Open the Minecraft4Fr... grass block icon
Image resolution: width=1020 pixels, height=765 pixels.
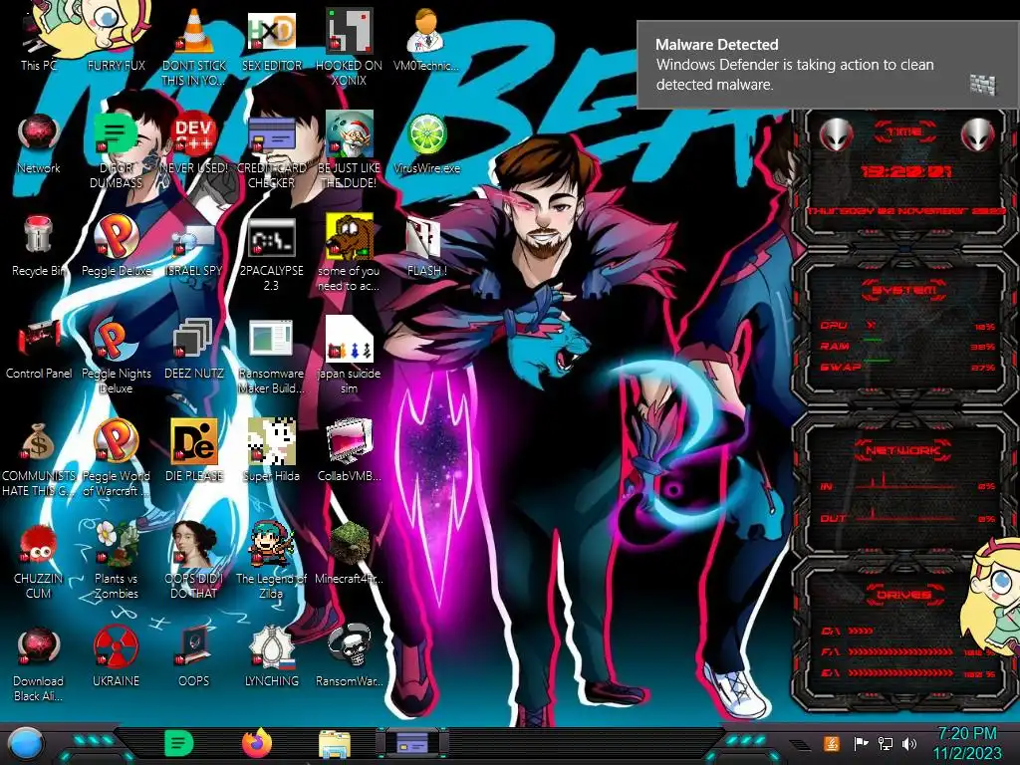[x=349, y=554]
